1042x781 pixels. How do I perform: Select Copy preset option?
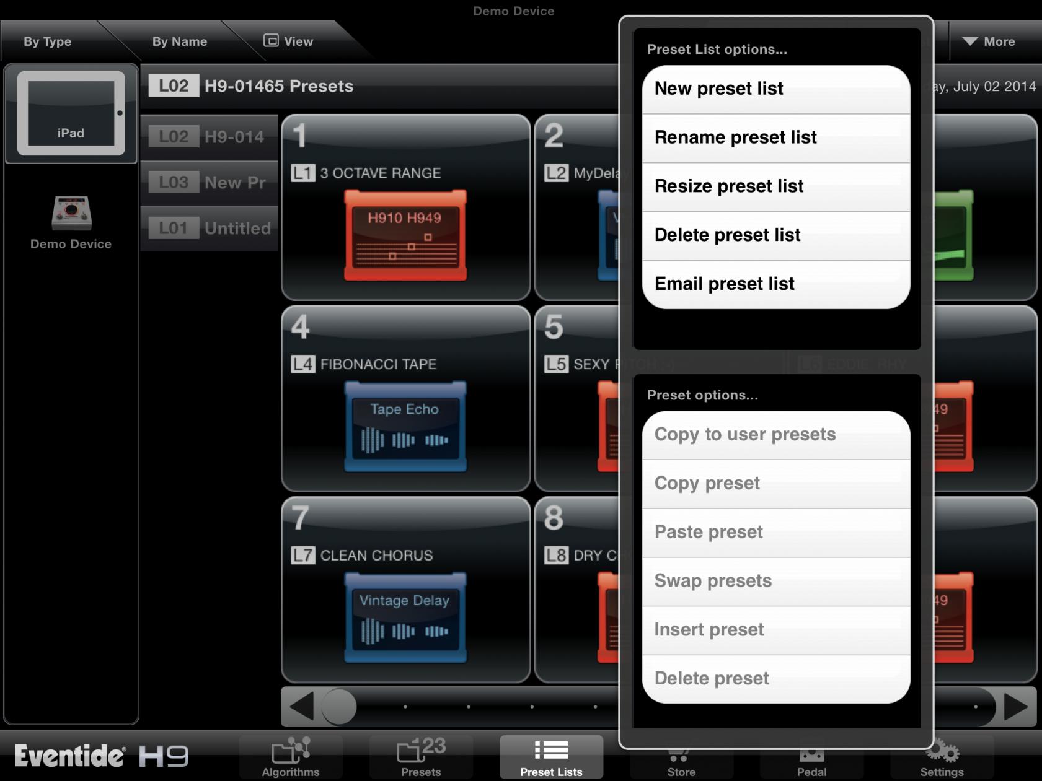click(776, 484)
